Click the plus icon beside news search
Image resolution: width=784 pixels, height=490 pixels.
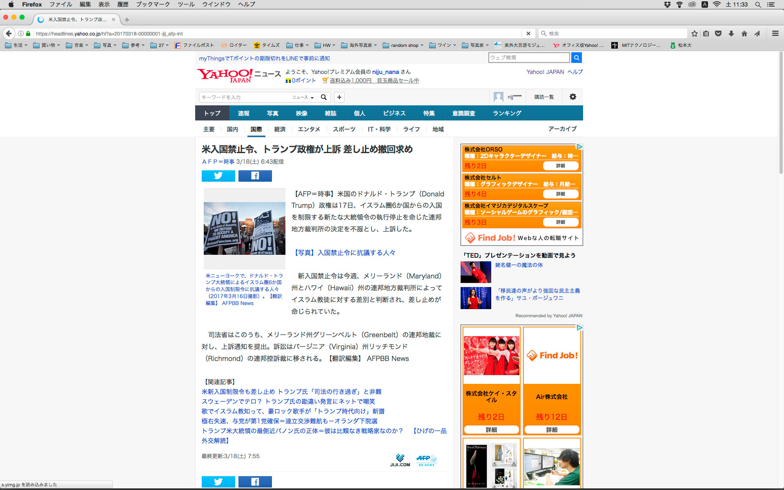(339, 97)
